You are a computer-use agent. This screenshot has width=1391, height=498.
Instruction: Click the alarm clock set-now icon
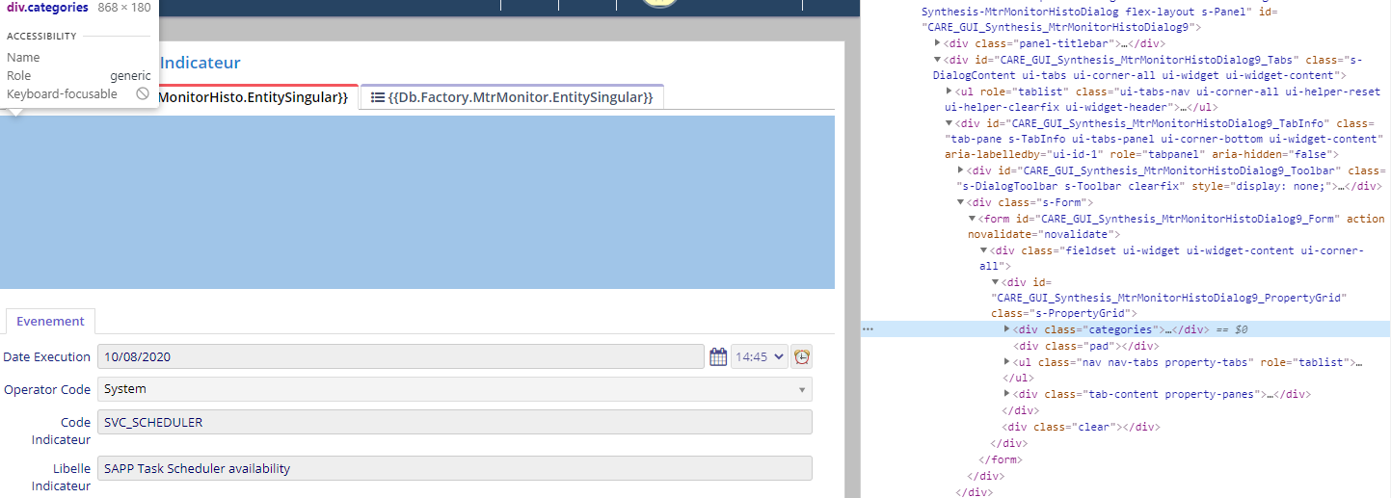[x=802, y=357]
